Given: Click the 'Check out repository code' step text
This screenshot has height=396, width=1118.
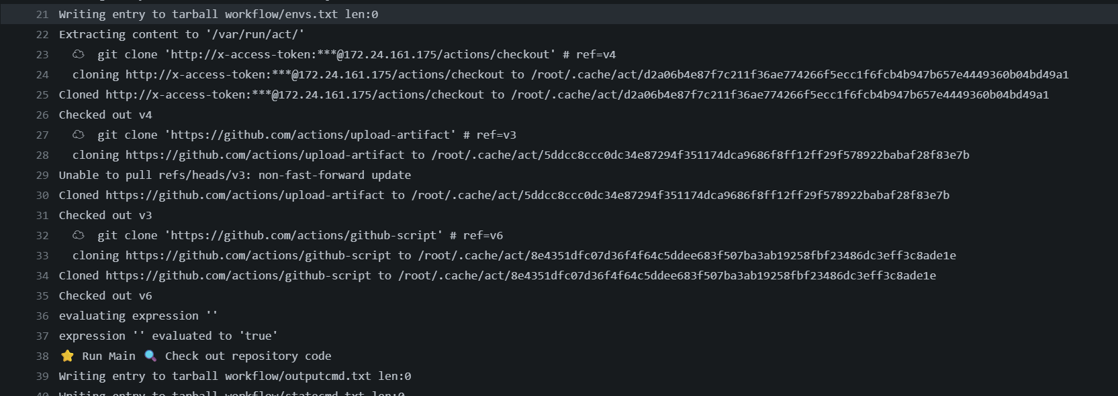Looking at the screenshot, I should click(x=248, y=356).
